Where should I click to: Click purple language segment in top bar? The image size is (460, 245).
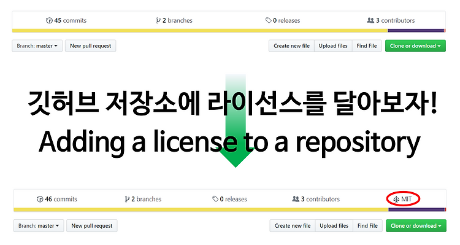coord(416,31)
